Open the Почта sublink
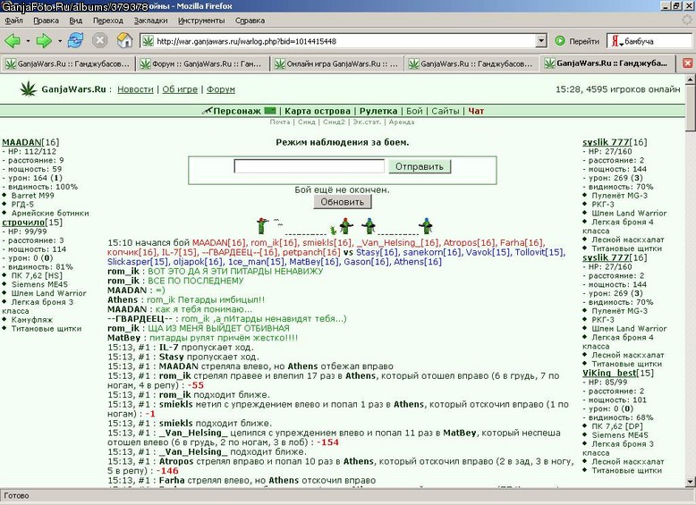 coord(280,122)
